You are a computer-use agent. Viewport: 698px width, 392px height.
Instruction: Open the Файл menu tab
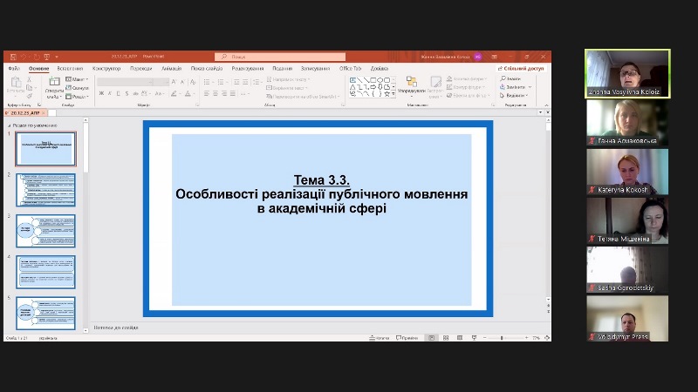[x=14, y=69]
